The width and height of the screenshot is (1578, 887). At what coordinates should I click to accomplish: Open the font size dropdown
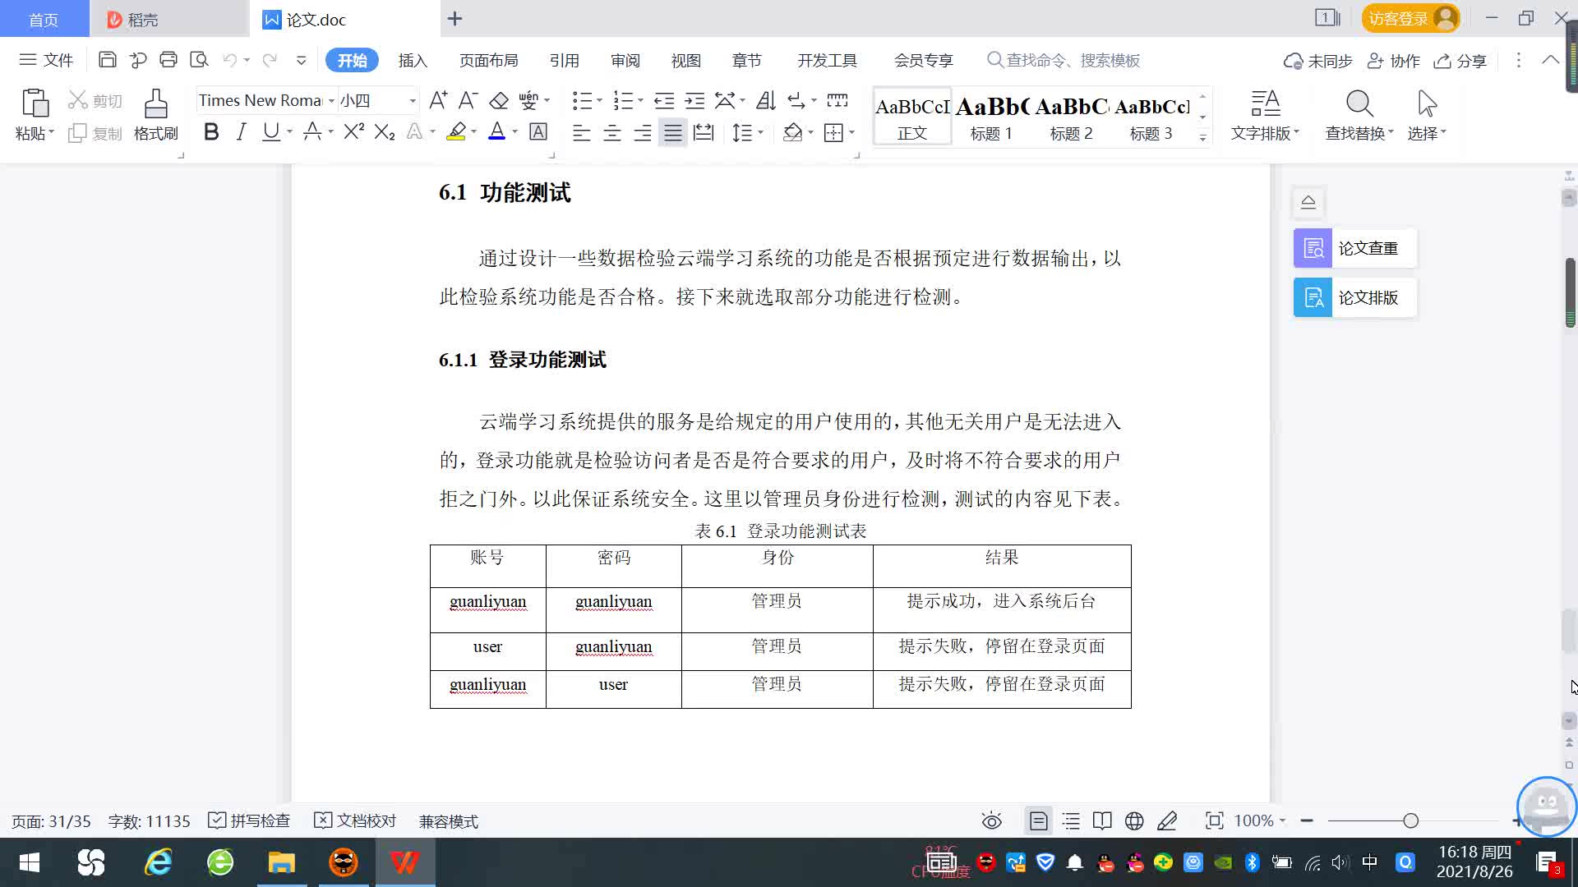[413, 101]
